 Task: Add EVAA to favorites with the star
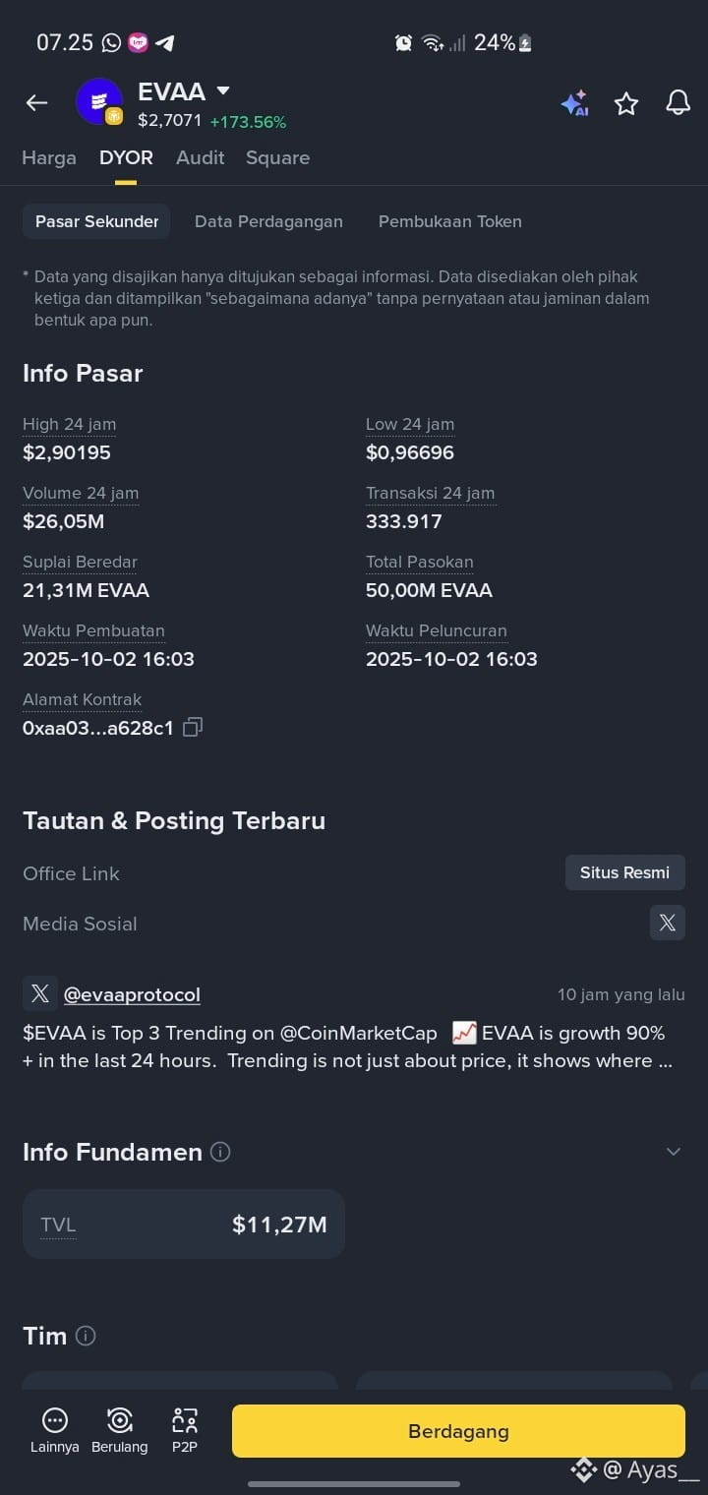tap(626, 103)
